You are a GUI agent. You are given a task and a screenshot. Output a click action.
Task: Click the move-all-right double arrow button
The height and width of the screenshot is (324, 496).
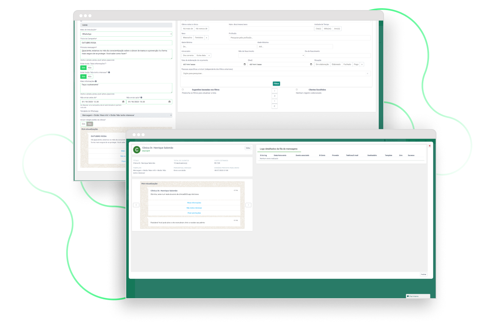275,96
